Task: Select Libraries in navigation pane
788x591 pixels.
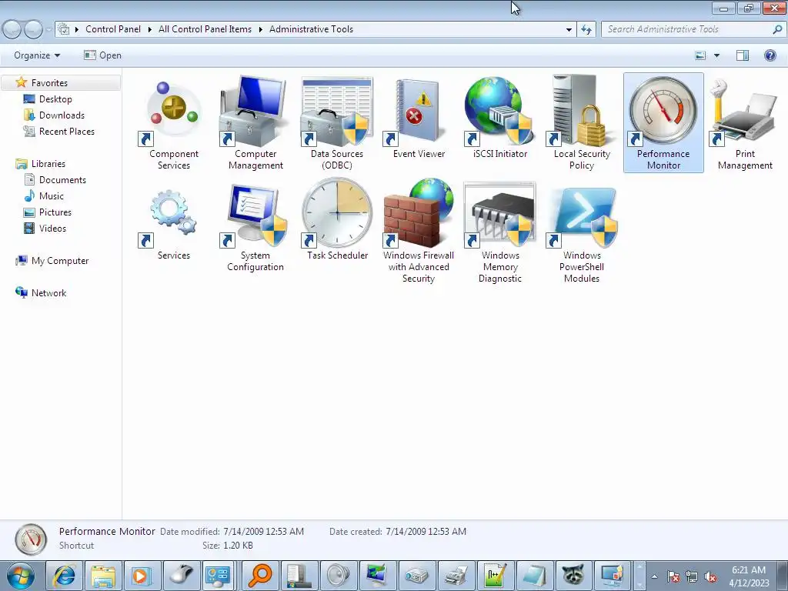Action: (x=48, y=164)
